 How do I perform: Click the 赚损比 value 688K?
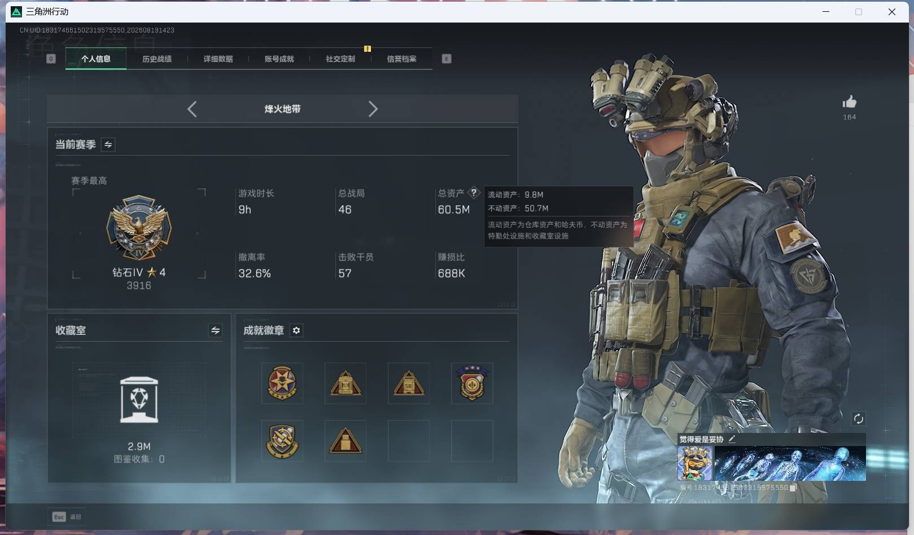[452, 273]
